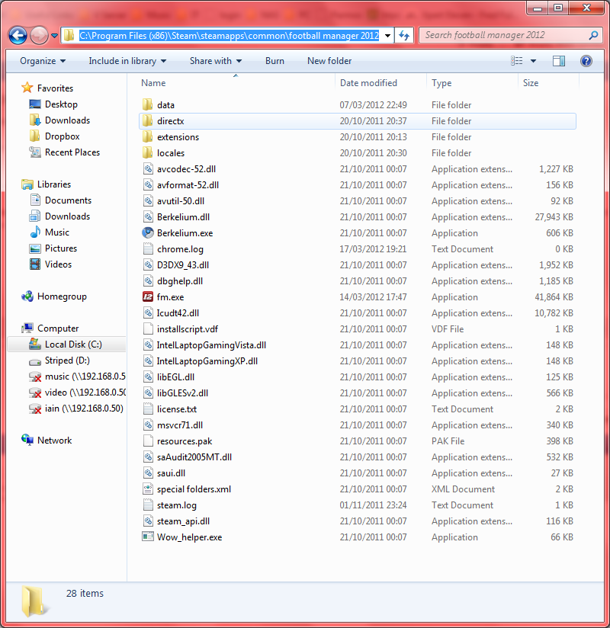The image size is (610, 628).
Task: Click the Back navigation arrow button
Action: point(18,35)
